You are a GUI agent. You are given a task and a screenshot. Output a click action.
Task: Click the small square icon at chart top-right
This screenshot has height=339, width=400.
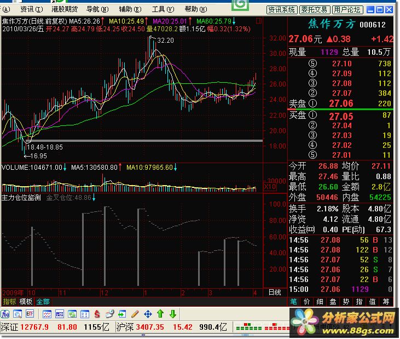(x=258, y=21)
